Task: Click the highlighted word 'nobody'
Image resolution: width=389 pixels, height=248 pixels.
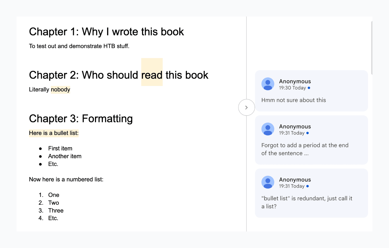Action: click(61, 90)
